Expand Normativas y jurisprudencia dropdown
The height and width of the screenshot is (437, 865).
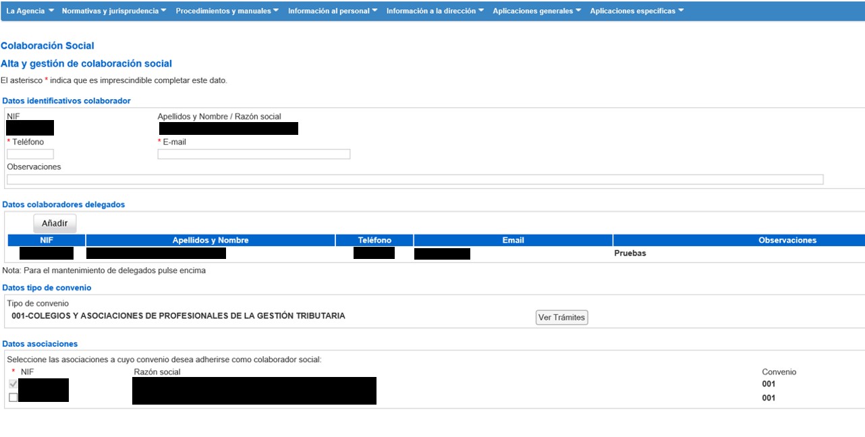(x=113, y=11)
